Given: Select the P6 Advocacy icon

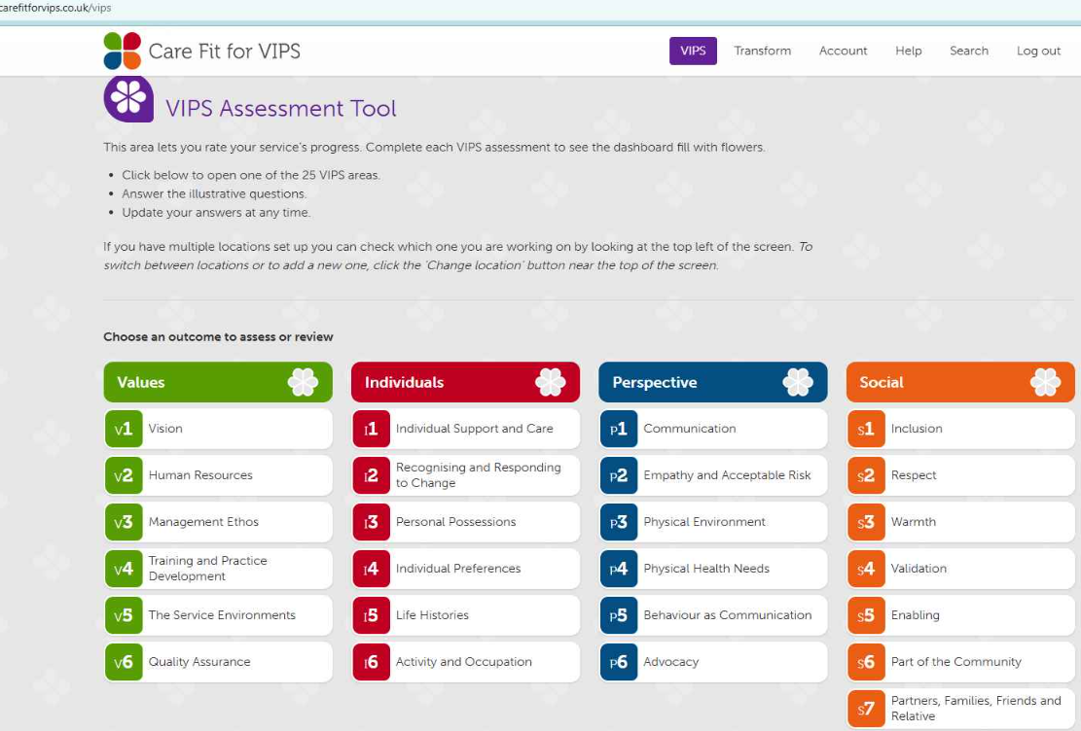Looking at the screenshot, I should (619, 662).
